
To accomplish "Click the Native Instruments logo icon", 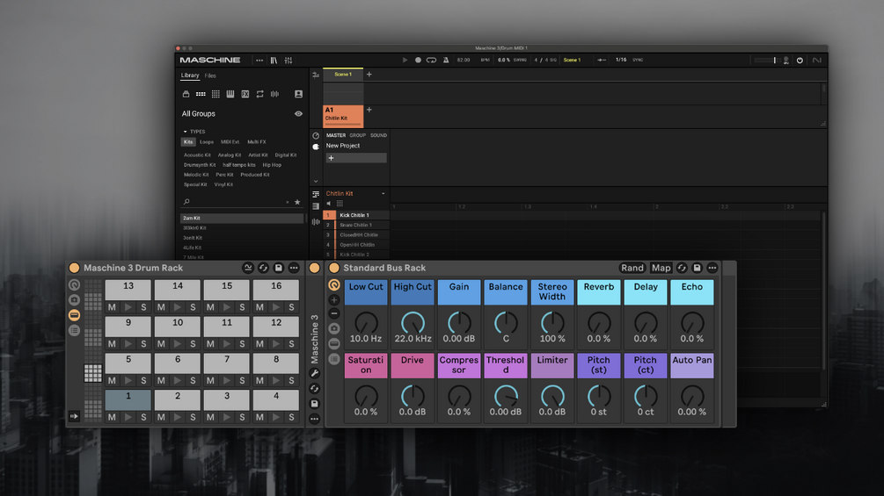I will [x=816, y=61].
